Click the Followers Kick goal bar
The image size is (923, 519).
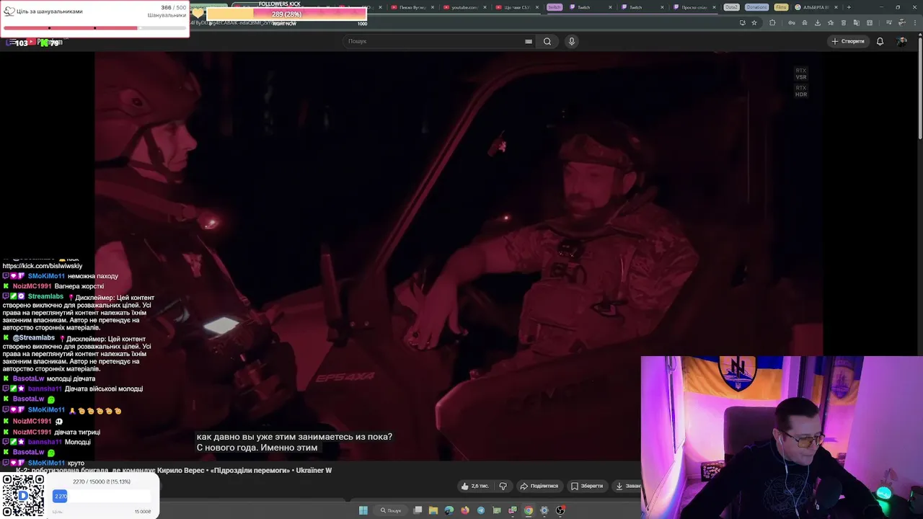[x=286, y=14]
